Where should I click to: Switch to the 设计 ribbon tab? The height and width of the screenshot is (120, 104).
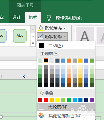17,18
